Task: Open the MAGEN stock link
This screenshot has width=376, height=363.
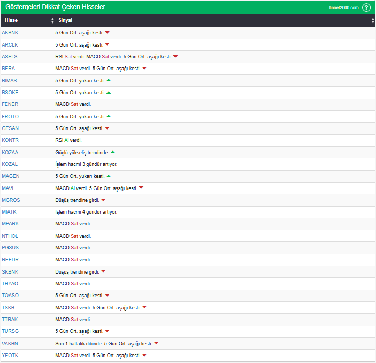Action: [x=11, y=176]
